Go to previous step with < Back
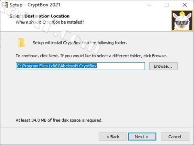The height and width of the screenshot is (145, 194). (x=113, y=137)
